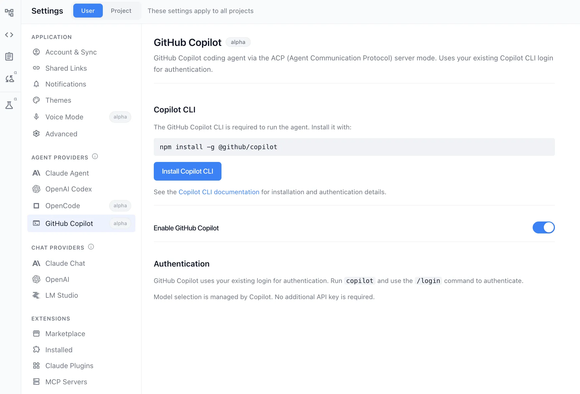Open Account & Sync settings
This screenshot has width=580, height=394.
click(x=81, y=52)
